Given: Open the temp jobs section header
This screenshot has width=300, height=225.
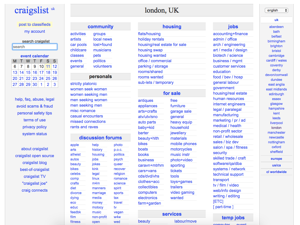Looking at the screenshot, I should (233, 217).
